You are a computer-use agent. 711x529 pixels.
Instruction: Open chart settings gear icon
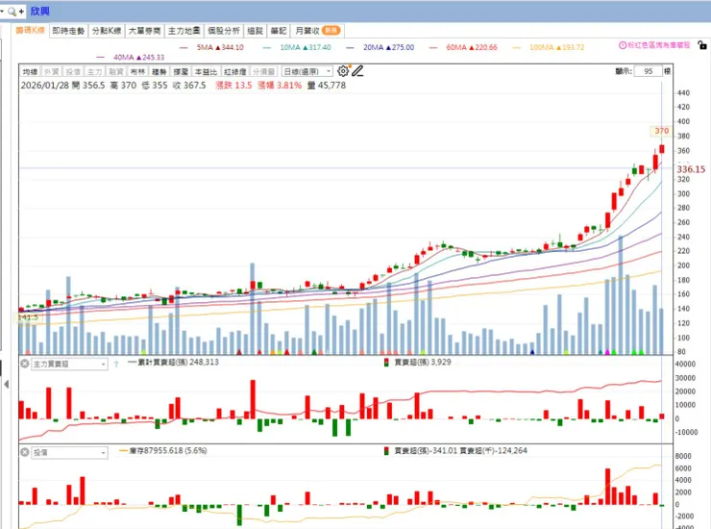coord(343,71)
